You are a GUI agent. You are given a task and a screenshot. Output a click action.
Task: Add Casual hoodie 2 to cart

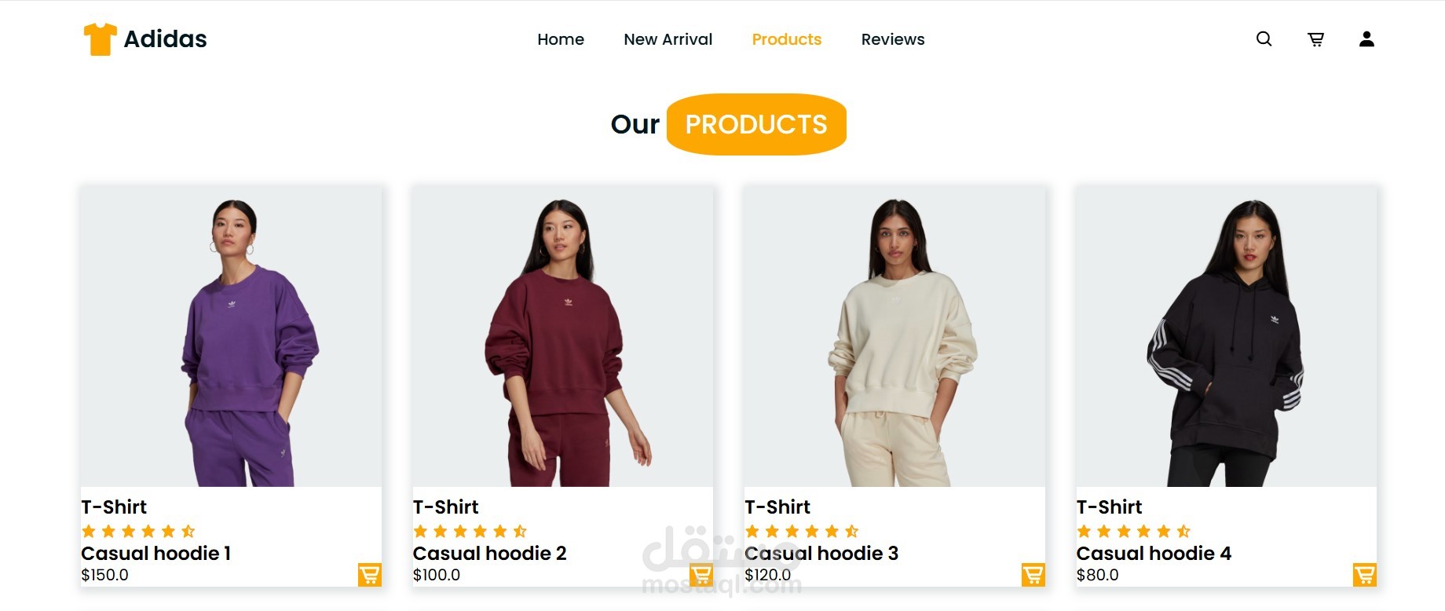(701, 575)
